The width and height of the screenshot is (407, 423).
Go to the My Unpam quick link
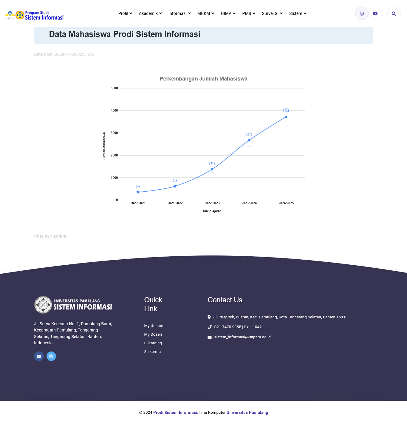(154, 326)
